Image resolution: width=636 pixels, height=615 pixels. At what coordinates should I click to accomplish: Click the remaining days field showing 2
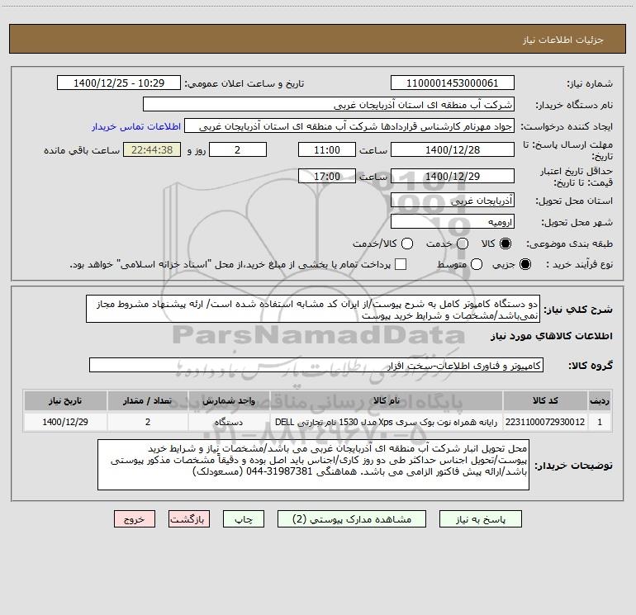point(238,149)
